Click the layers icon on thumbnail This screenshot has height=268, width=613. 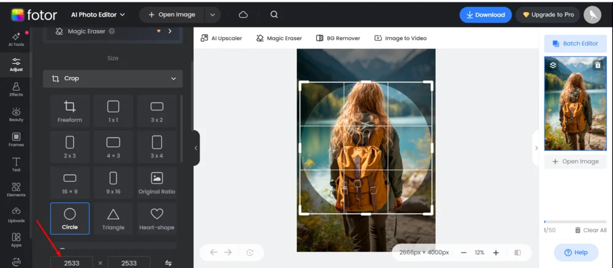pyautogui.click(x=553, y=66)
